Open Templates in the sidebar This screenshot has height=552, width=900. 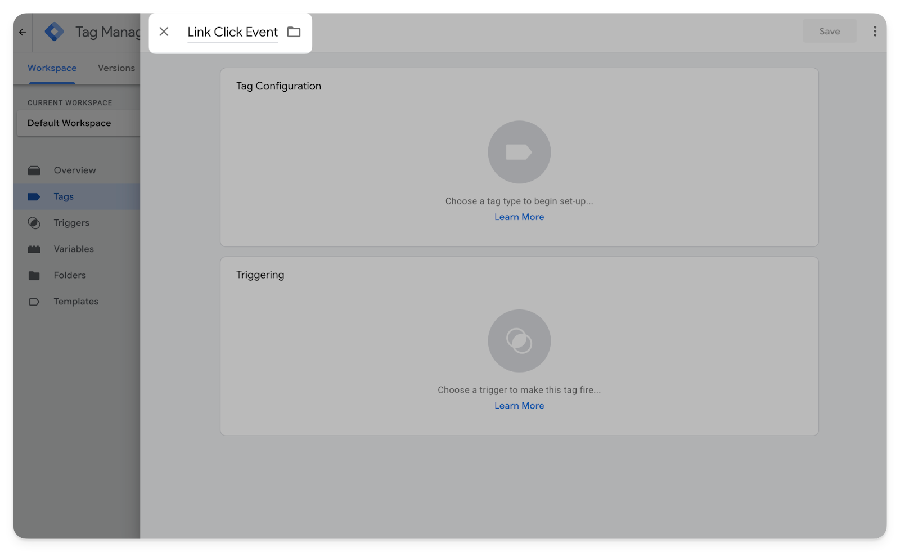[76, 302]
